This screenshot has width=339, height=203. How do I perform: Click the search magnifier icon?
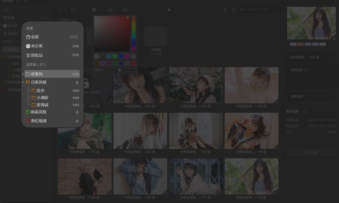(x=243, y=9)
